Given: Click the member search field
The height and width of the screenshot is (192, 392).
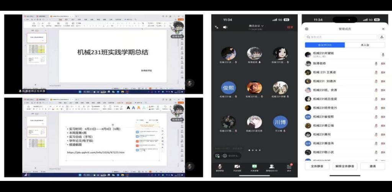Looking at the screenshot, I should coord(340,37).
